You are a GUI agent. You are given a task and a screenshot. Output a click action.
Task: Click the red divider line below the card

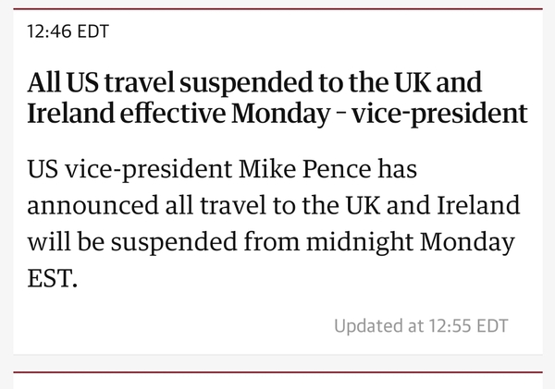(x=277, y=374)
